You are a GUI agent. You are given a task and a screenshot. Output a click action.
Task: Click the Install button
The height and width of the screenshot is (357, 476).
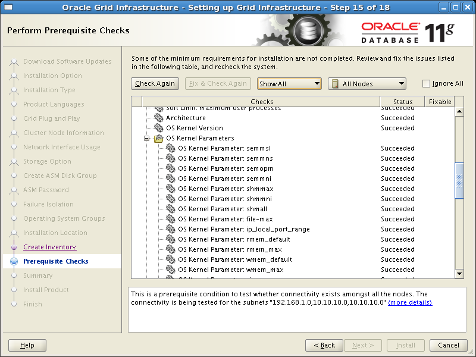[x=406, y=345]
